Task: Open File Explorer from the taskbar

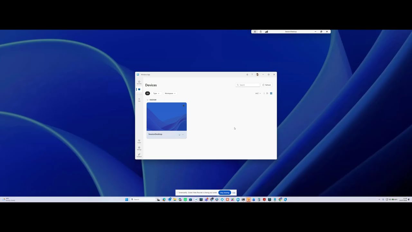Action: (x=175, y=199)
